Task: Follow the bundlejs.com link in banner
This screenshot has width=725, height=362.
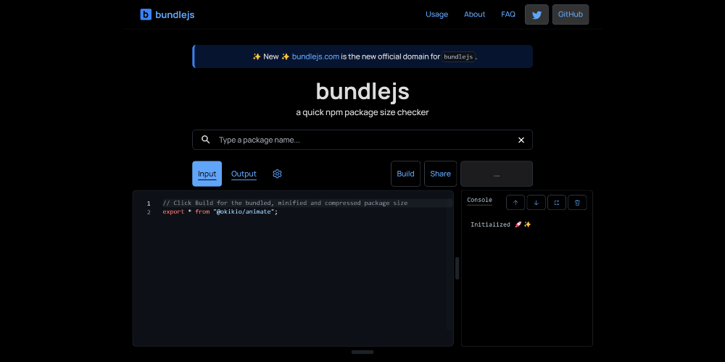Action: [x=315, y=56]
